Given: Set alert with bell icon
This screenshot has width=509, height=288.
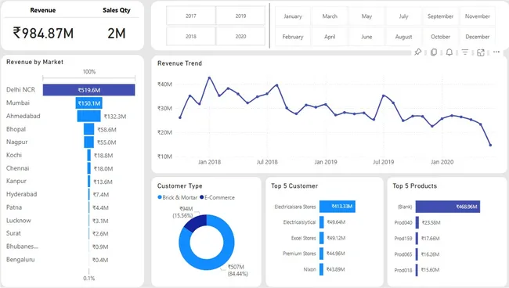Looking at the screenshot, I should (x=449, y=52).
